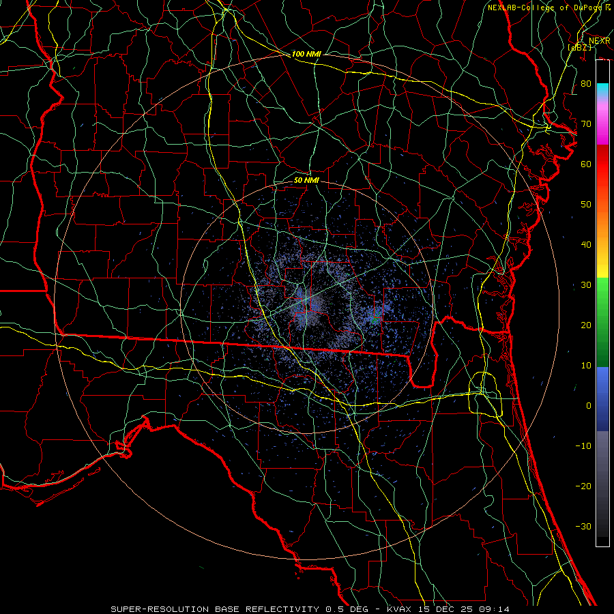Click the 30 value on the color scale

tap(586, 285)
